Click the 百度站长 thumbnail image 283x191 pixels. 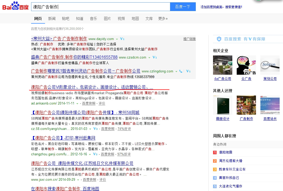point(270,105)
